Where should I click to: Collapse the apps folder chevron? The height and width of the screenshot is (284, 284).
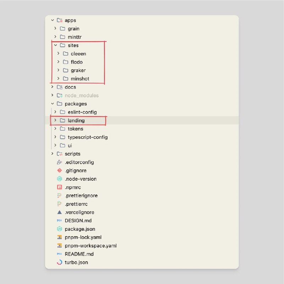pos(52,20)
